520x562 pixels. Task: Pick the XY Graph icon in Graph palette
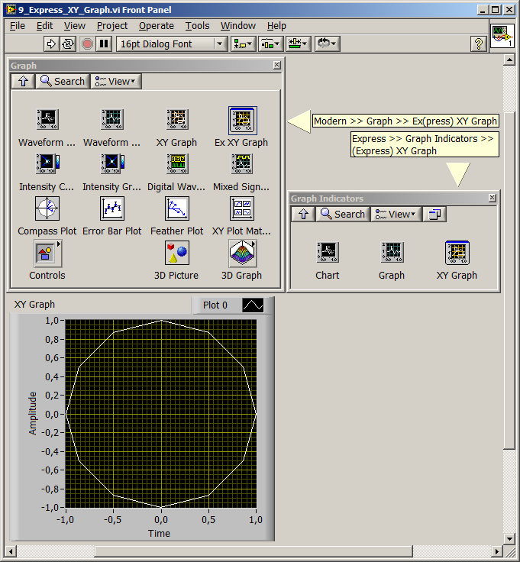[177, 119]
